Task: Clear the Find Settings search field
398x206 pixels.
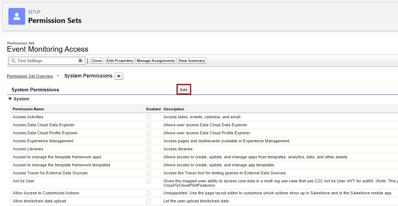Action: 80,61
